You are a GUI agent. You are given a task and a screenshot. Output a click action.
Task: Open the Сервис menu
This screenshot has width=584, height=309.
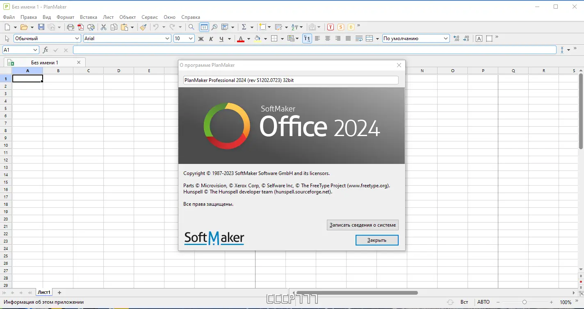tap(150, 17)
